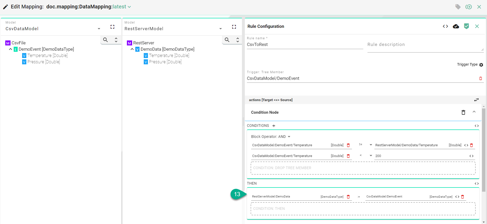The height and width of the screenshot is (224, 487).
Task: Close the Rule Configuration panel
Action: (x=477, y=26)
